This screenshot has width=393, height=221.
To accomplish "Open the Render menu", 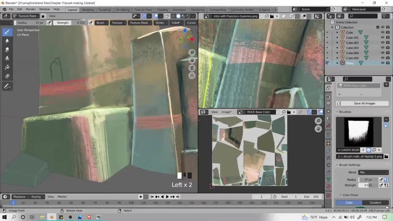I will tap(31, 10).
